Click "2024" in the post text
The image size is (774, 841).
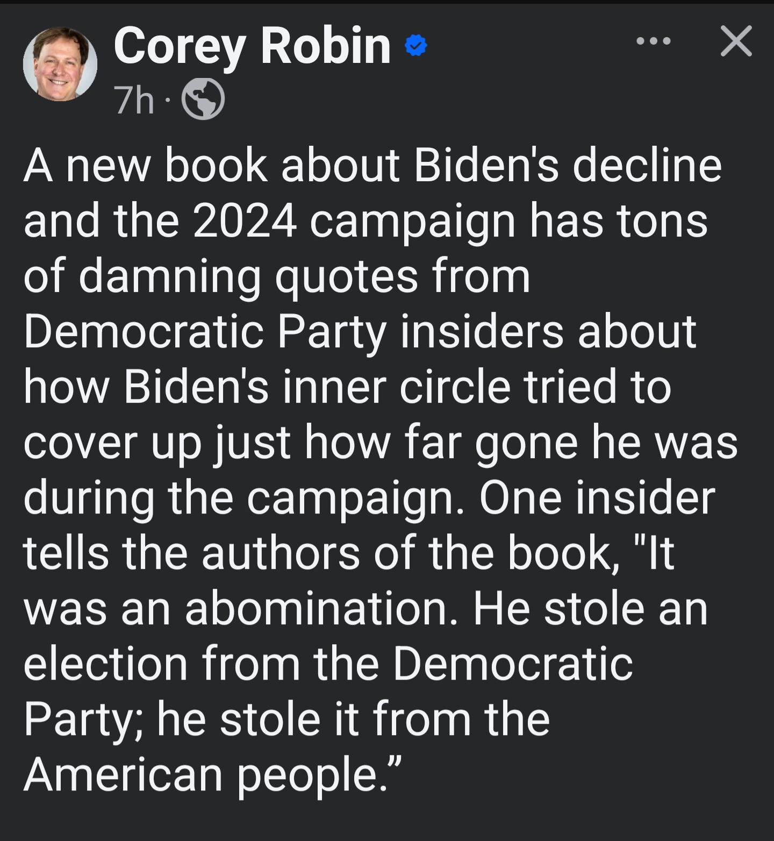coord(244,221)
